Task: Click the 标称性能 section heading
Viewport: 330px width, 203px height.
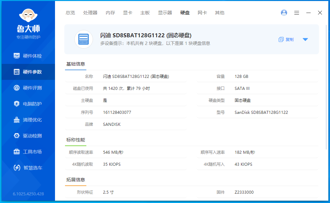Action: [x=76, y=140]
